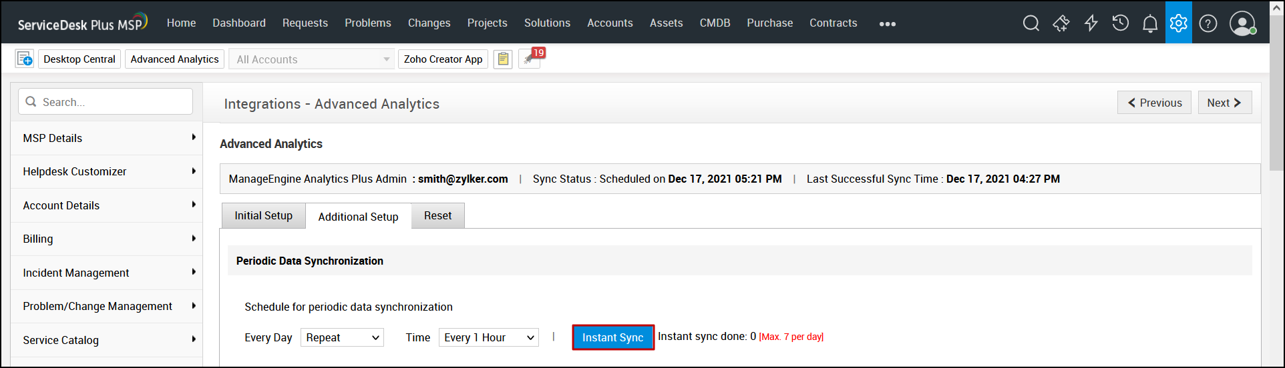Expand Billing sidebar section
This screenshot has height=368, width=1285.
(107, 239)
